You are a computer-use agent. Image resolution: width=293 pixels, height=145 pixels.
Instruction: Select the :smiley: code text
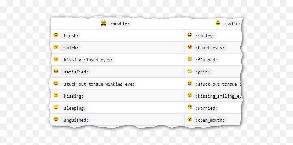(205, 36)
